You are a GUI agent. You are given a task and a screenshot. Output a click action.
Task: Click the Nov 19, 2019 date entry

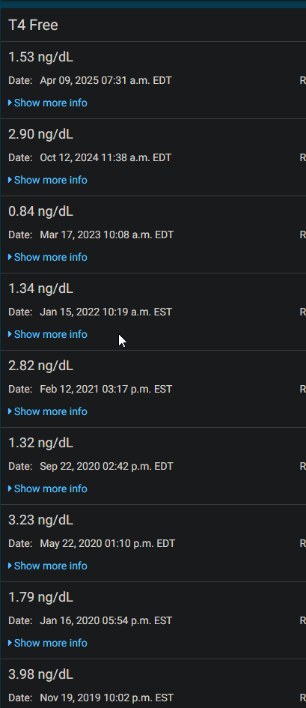(106, 698)
